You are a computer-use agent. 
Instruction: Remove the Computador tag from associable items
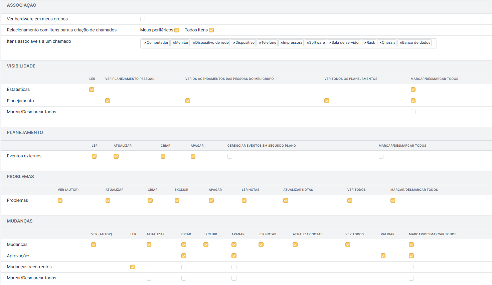pos(145,43)
